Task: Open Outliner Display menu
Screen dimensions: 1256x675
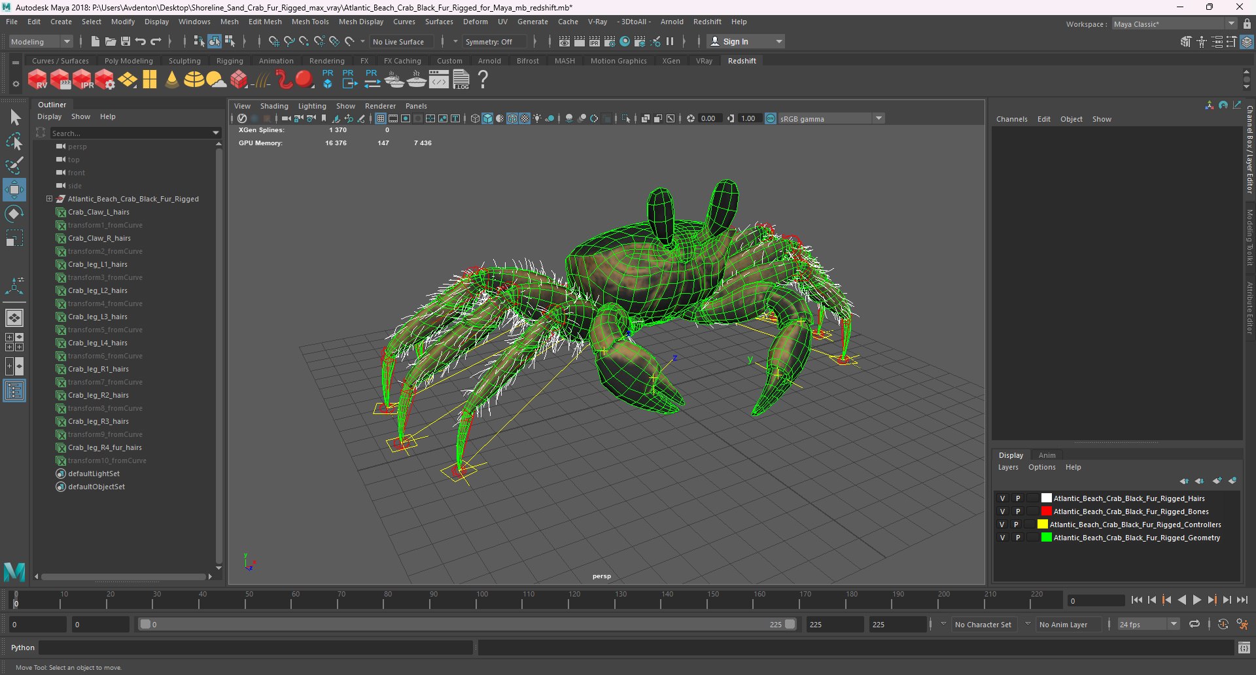Action: (x=49, y=116)
